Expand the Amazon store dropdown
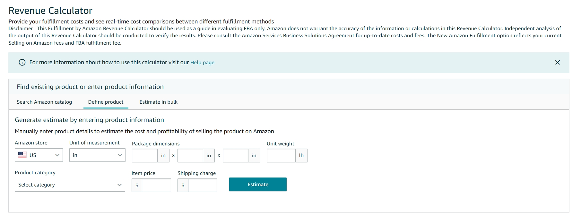Screen dimensions: 572x217 (x=39, y=155)
